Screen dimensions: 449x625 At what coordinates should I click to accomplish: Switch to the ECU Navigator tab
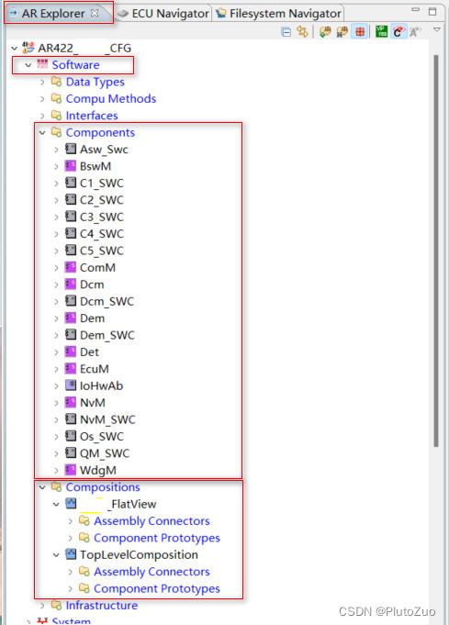tap(163, 14)
